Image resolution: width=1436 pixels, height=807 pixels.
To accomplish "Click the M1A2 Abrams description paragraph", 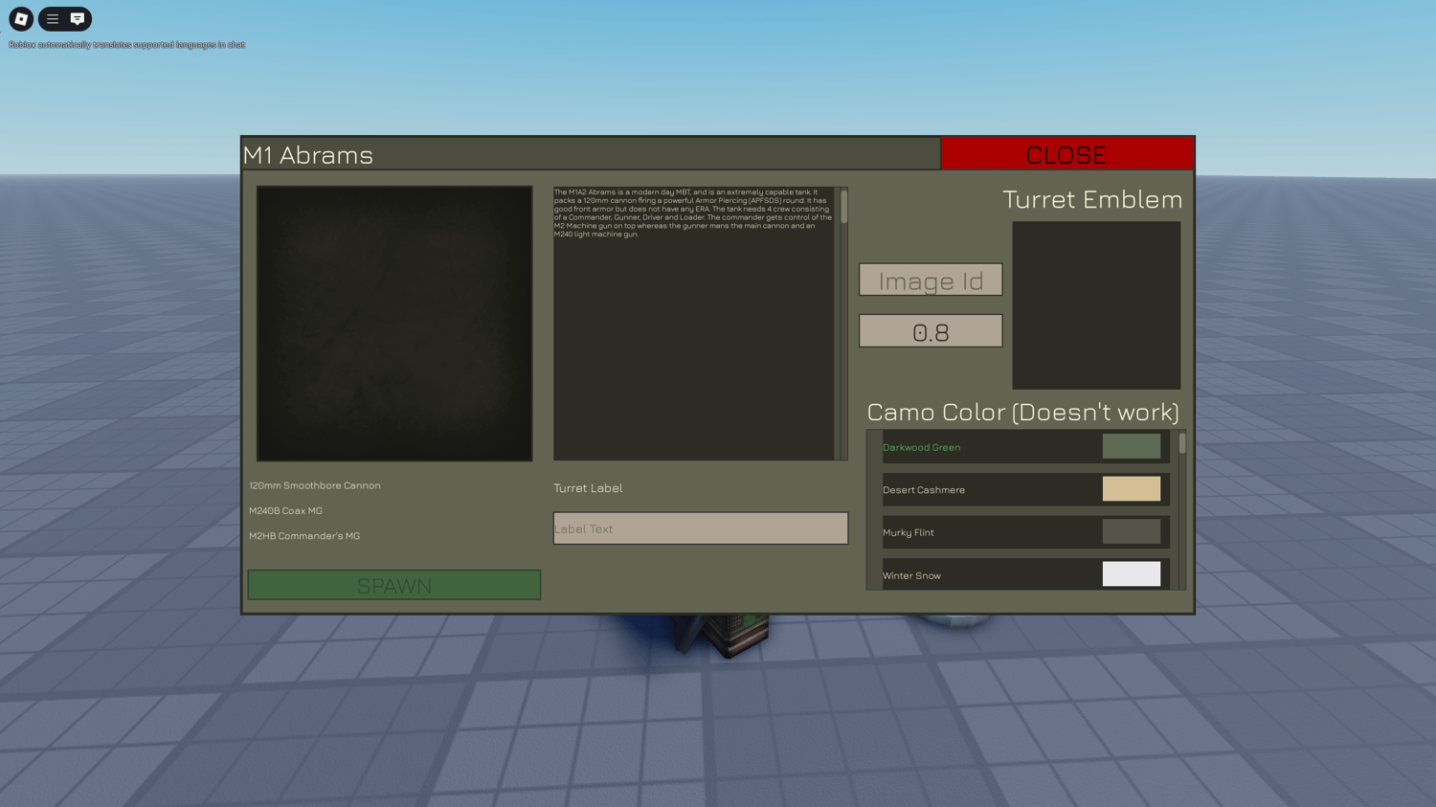I will point(693,213).
